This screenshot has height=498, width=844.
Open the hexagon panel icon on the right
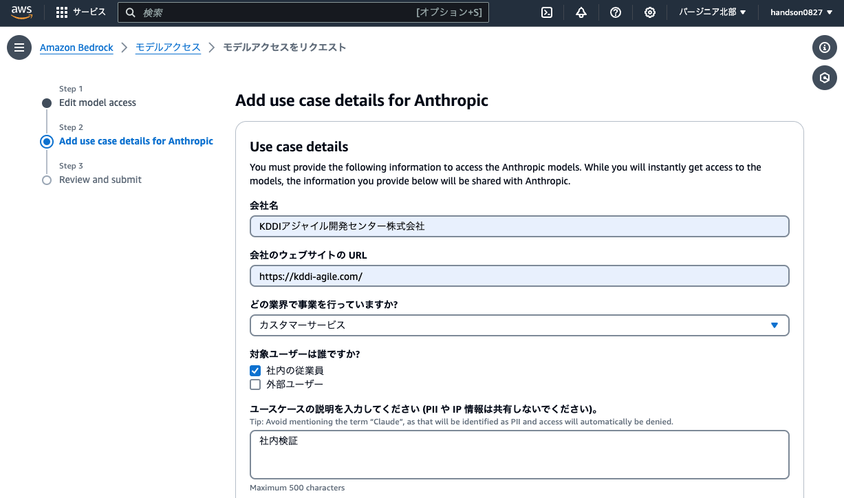(825, 78)
